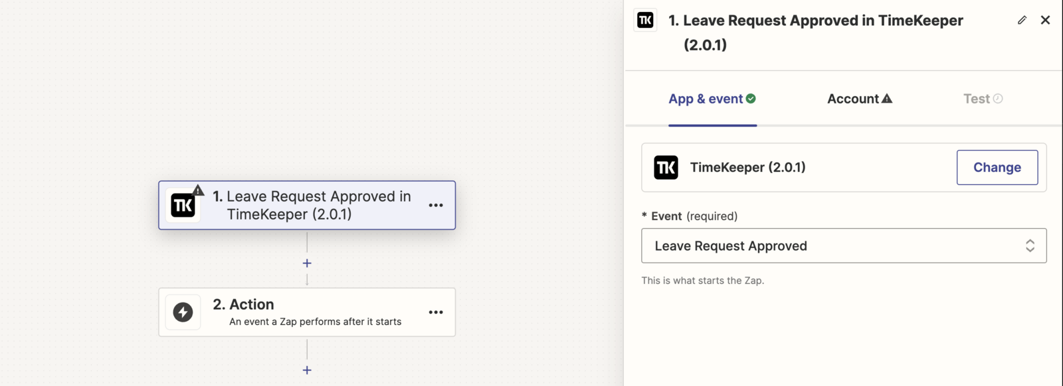This screenshot has width=1063, height=386.
Task: Click the pencil rename icon in panel header
Action: [x=1022, y=21]
